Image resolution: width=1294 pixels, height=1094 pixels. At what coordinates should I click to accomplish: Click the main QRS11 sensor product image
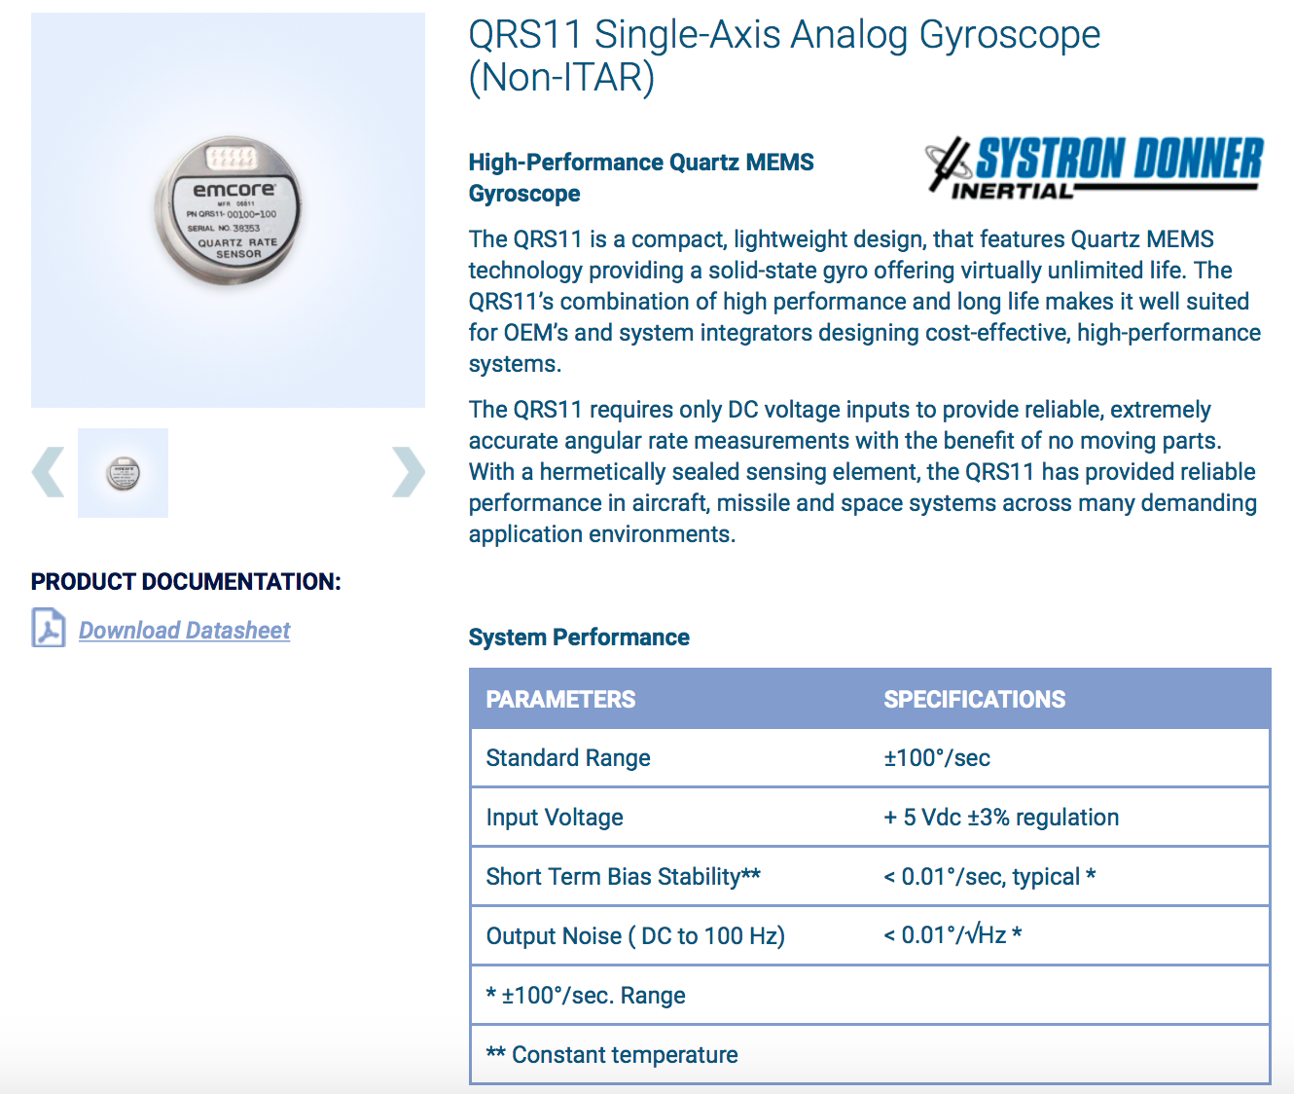click(x=228, y=210)
